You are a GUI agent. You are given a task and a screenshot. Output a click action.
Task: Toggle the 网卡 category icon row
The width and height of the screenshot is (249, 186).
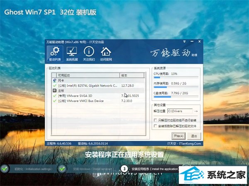(54, 80)
